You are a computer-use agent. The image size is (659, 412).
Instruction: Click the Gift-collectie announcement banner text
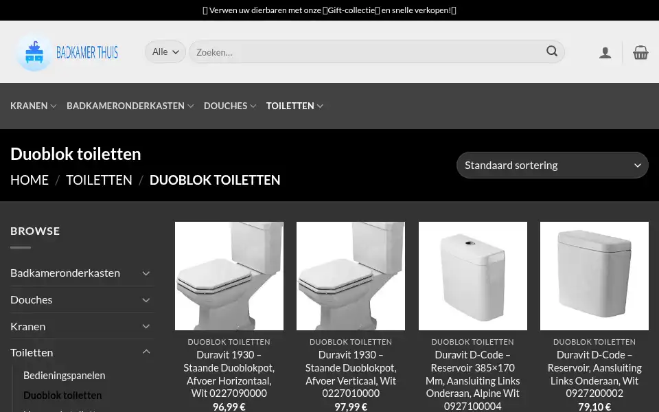pyautogui.click(x=329, y=10)
